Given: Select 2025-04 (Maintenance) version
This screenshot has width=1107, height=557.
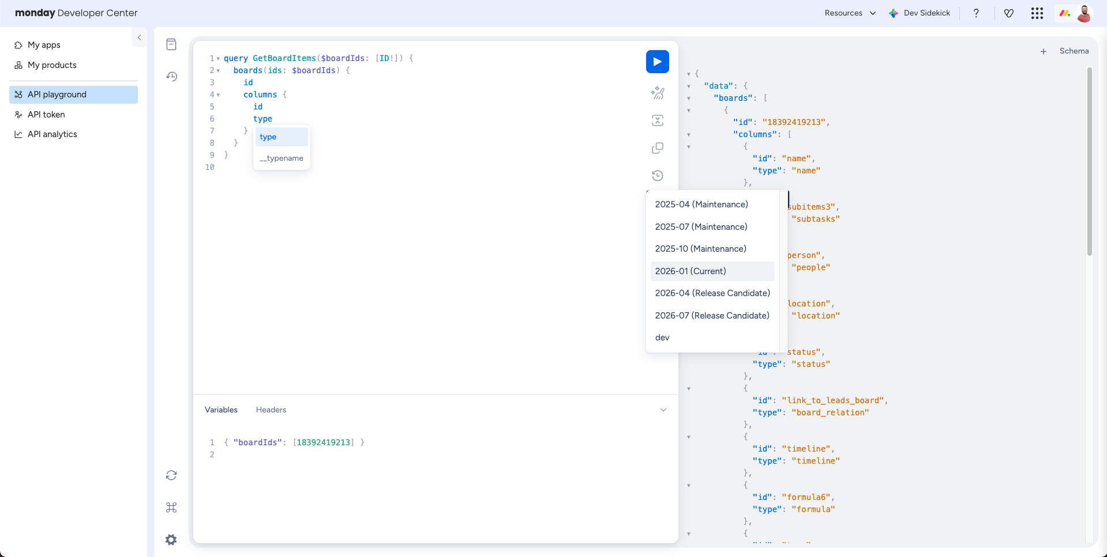Looking at the screenshot, I should click(x=701, y=204).
